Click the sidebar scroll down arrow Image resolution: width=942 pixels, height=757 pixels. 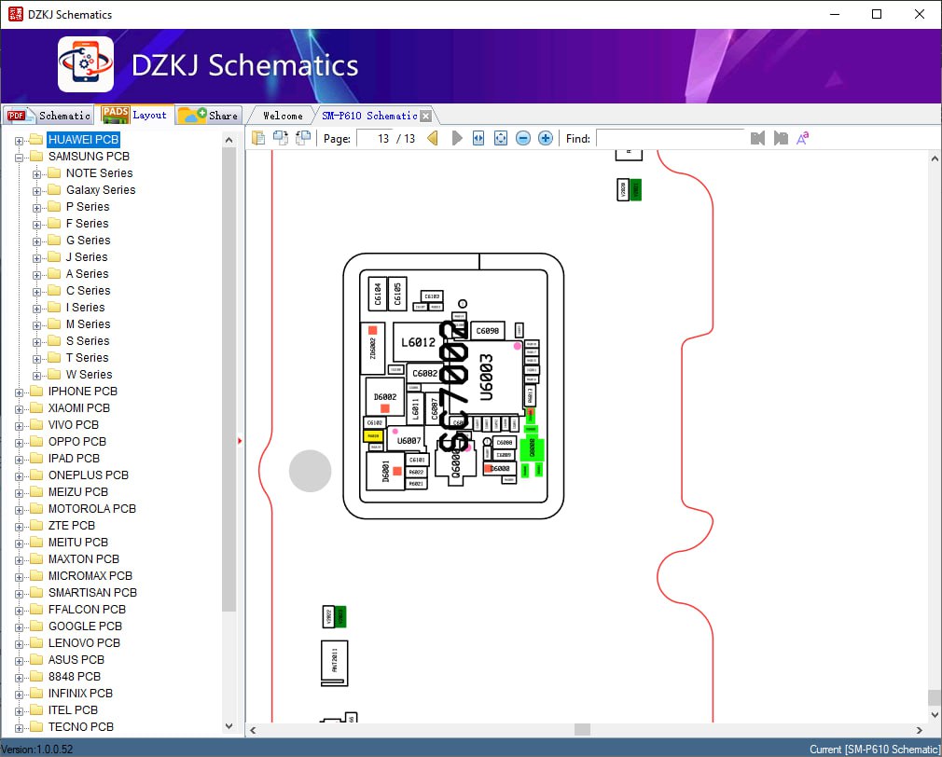(229, 726)
